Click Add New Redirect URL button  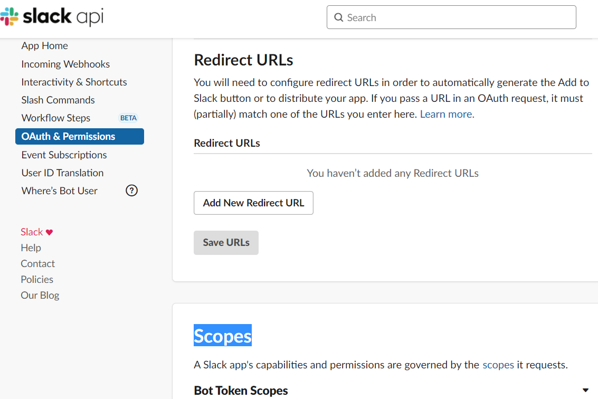click(254, 203)
